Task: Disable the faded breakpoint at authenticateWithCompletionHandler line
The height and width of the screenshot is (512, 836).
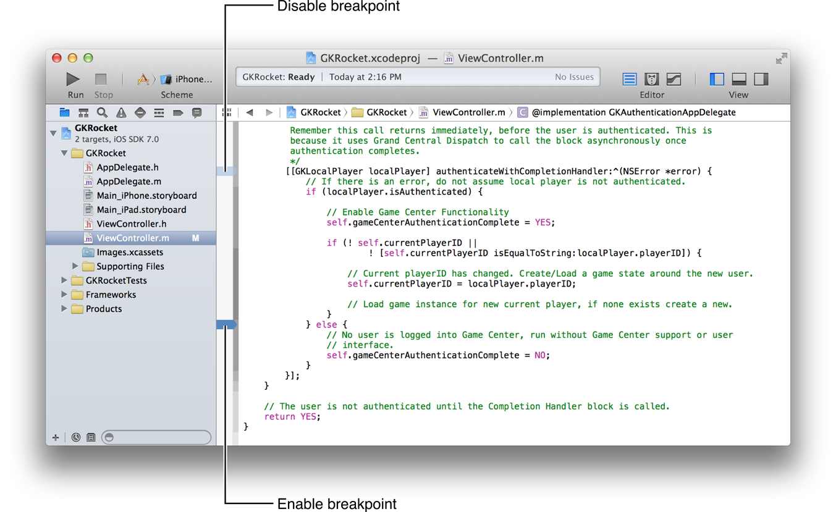Action: pos(226,171)
